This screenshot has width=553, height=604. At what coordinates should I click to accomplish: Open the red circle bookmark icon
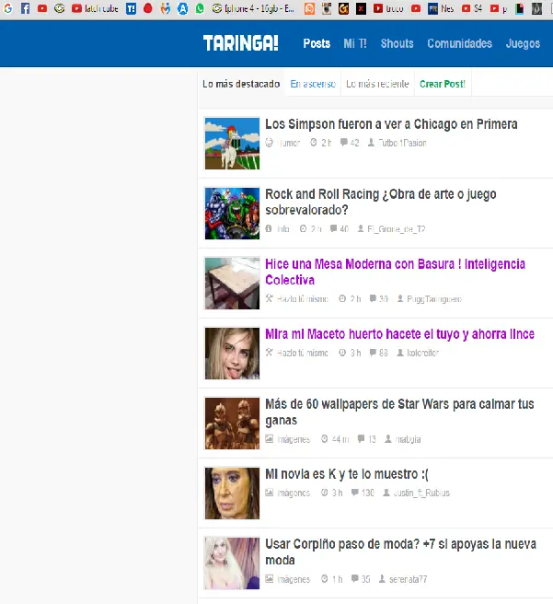148,8
